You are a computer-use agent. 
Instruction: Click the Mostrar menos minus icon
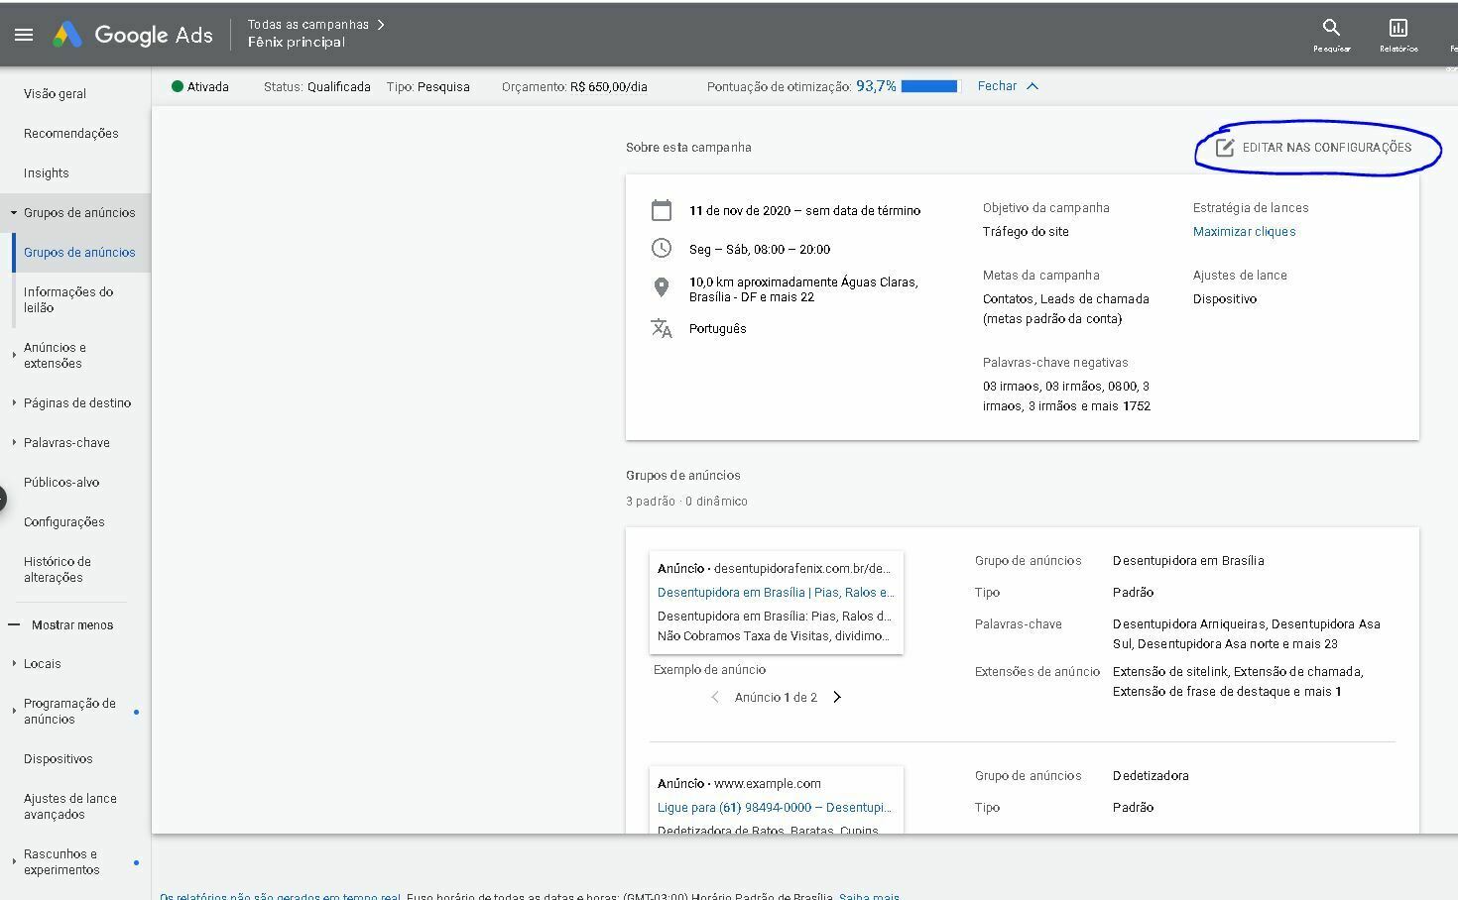click(14, 624)
